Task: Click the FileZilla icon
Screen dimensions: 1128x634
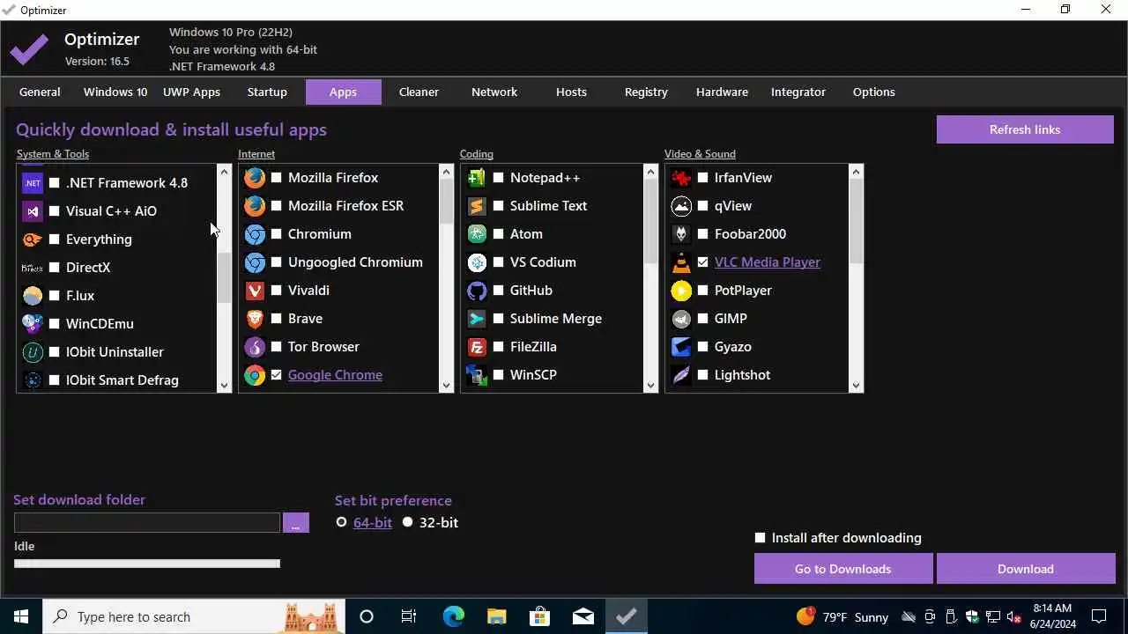Action: click(x=477, y=347)
